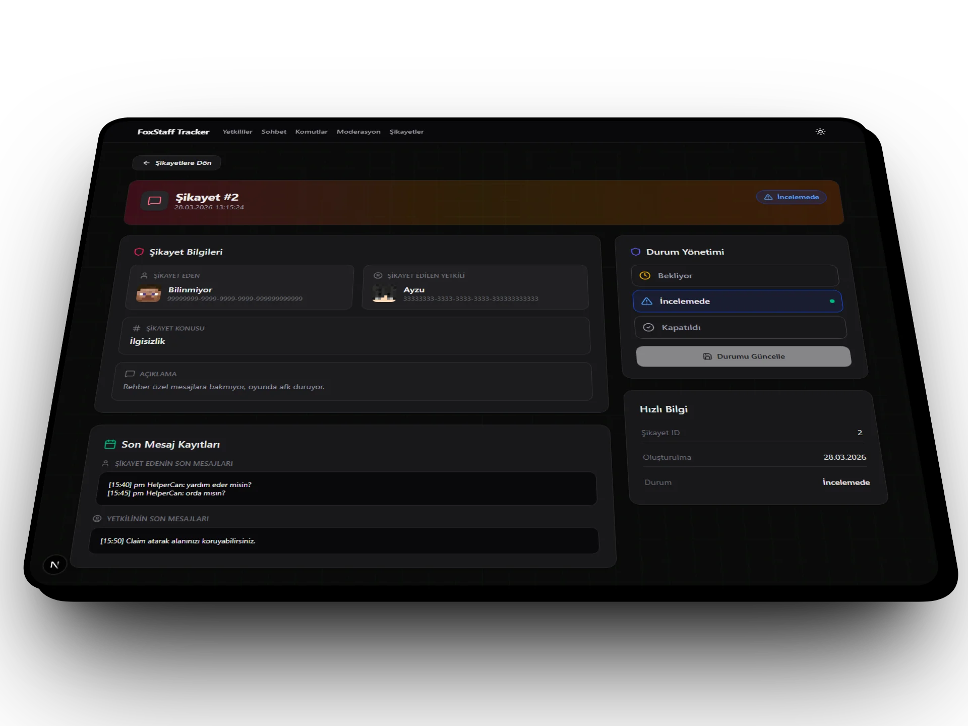
Task: Click the complainant name Bilinmiyor
Action: (190, 289)
